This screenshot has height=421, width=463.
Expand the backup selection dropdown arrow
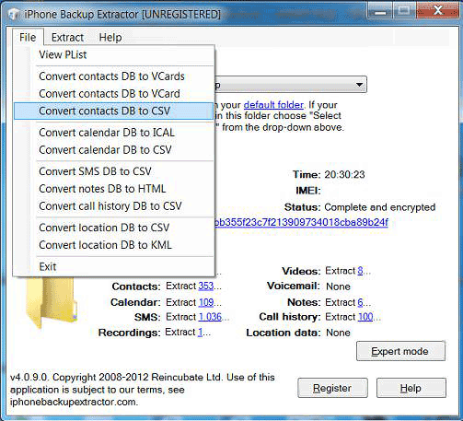click(359, 84)
